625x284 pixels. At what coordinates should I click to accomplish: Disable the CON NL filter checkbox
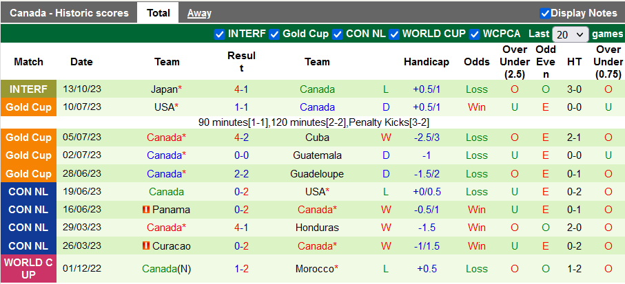338,34
